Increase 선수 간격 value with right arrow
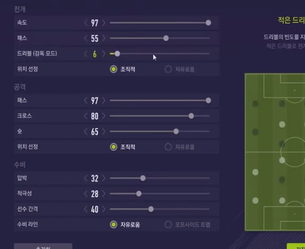 (104, 209)
